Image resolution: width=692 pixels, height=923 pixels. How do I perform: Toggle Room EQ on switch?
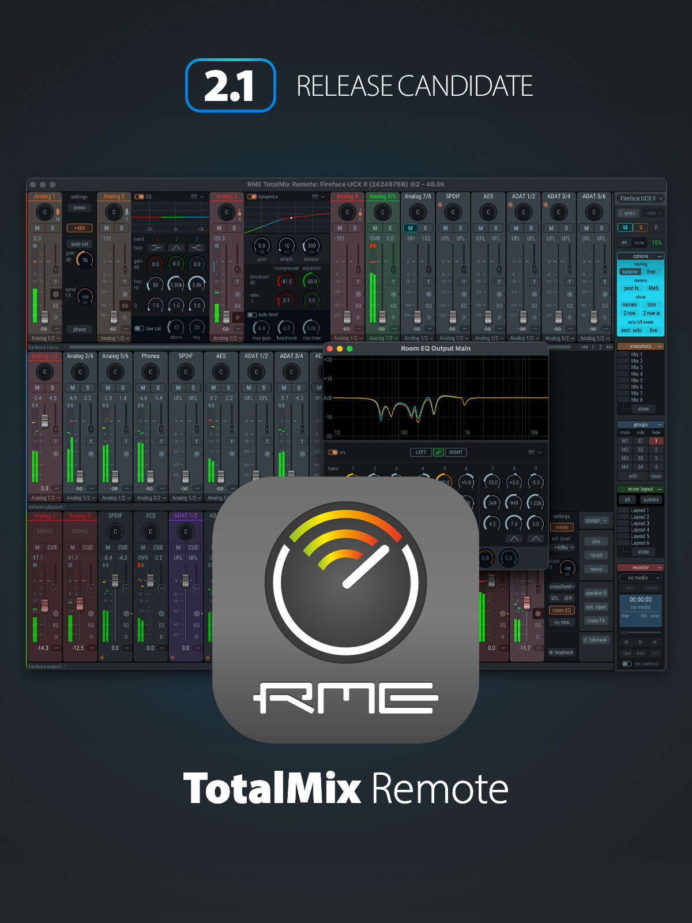tap(333, 452)
